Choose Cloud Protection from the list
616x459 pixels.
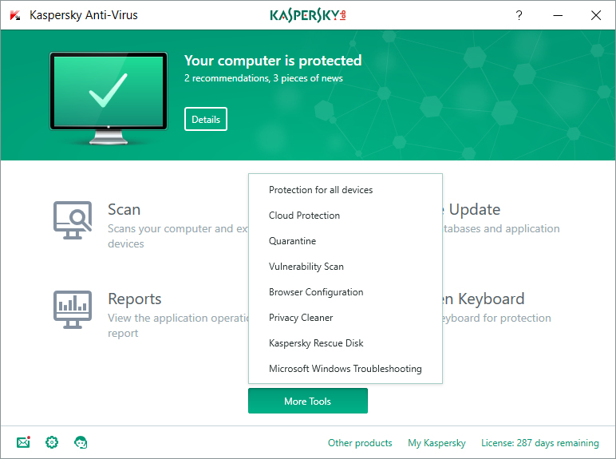pyautogui.click(x=304, y=216)
